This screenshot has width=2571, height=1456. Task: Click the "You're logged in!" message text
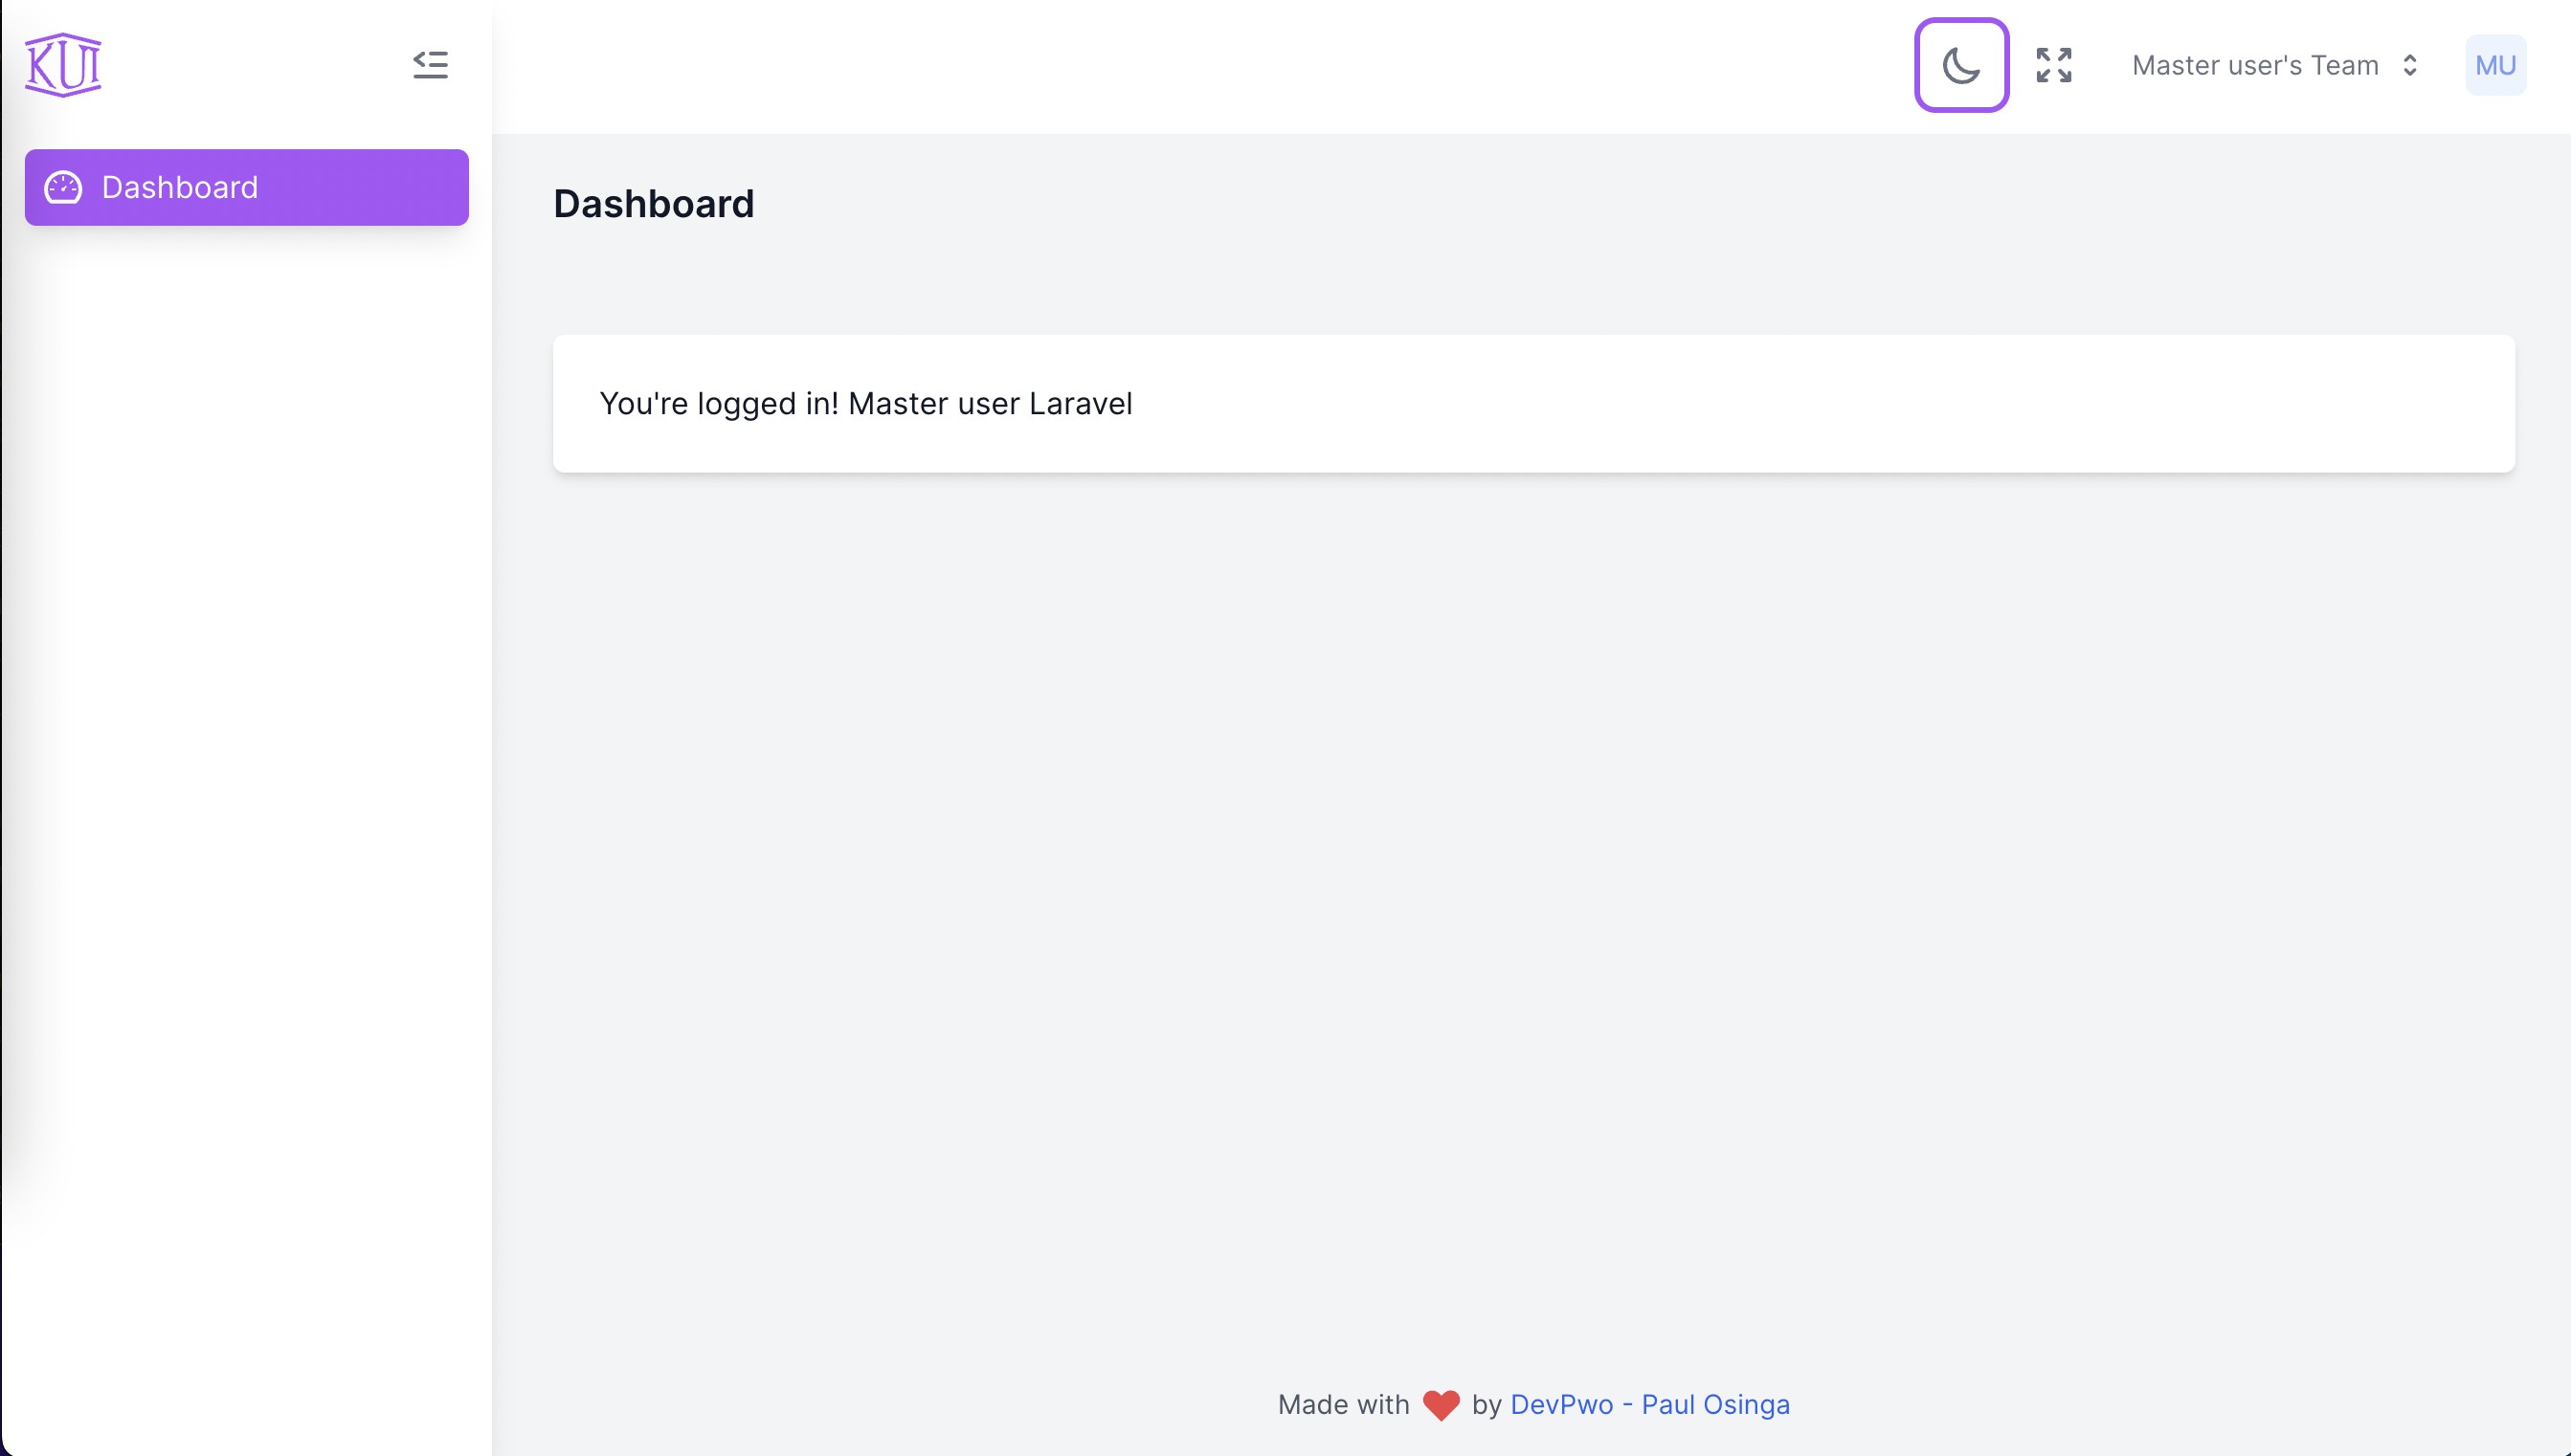[718, 403]
